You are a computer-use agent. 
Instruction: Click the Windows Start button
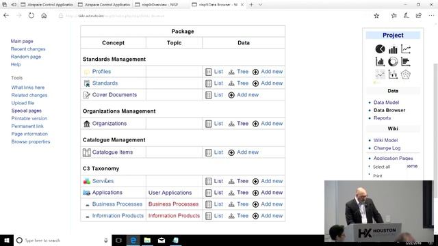pyautogui.click(x=7, y=240)
